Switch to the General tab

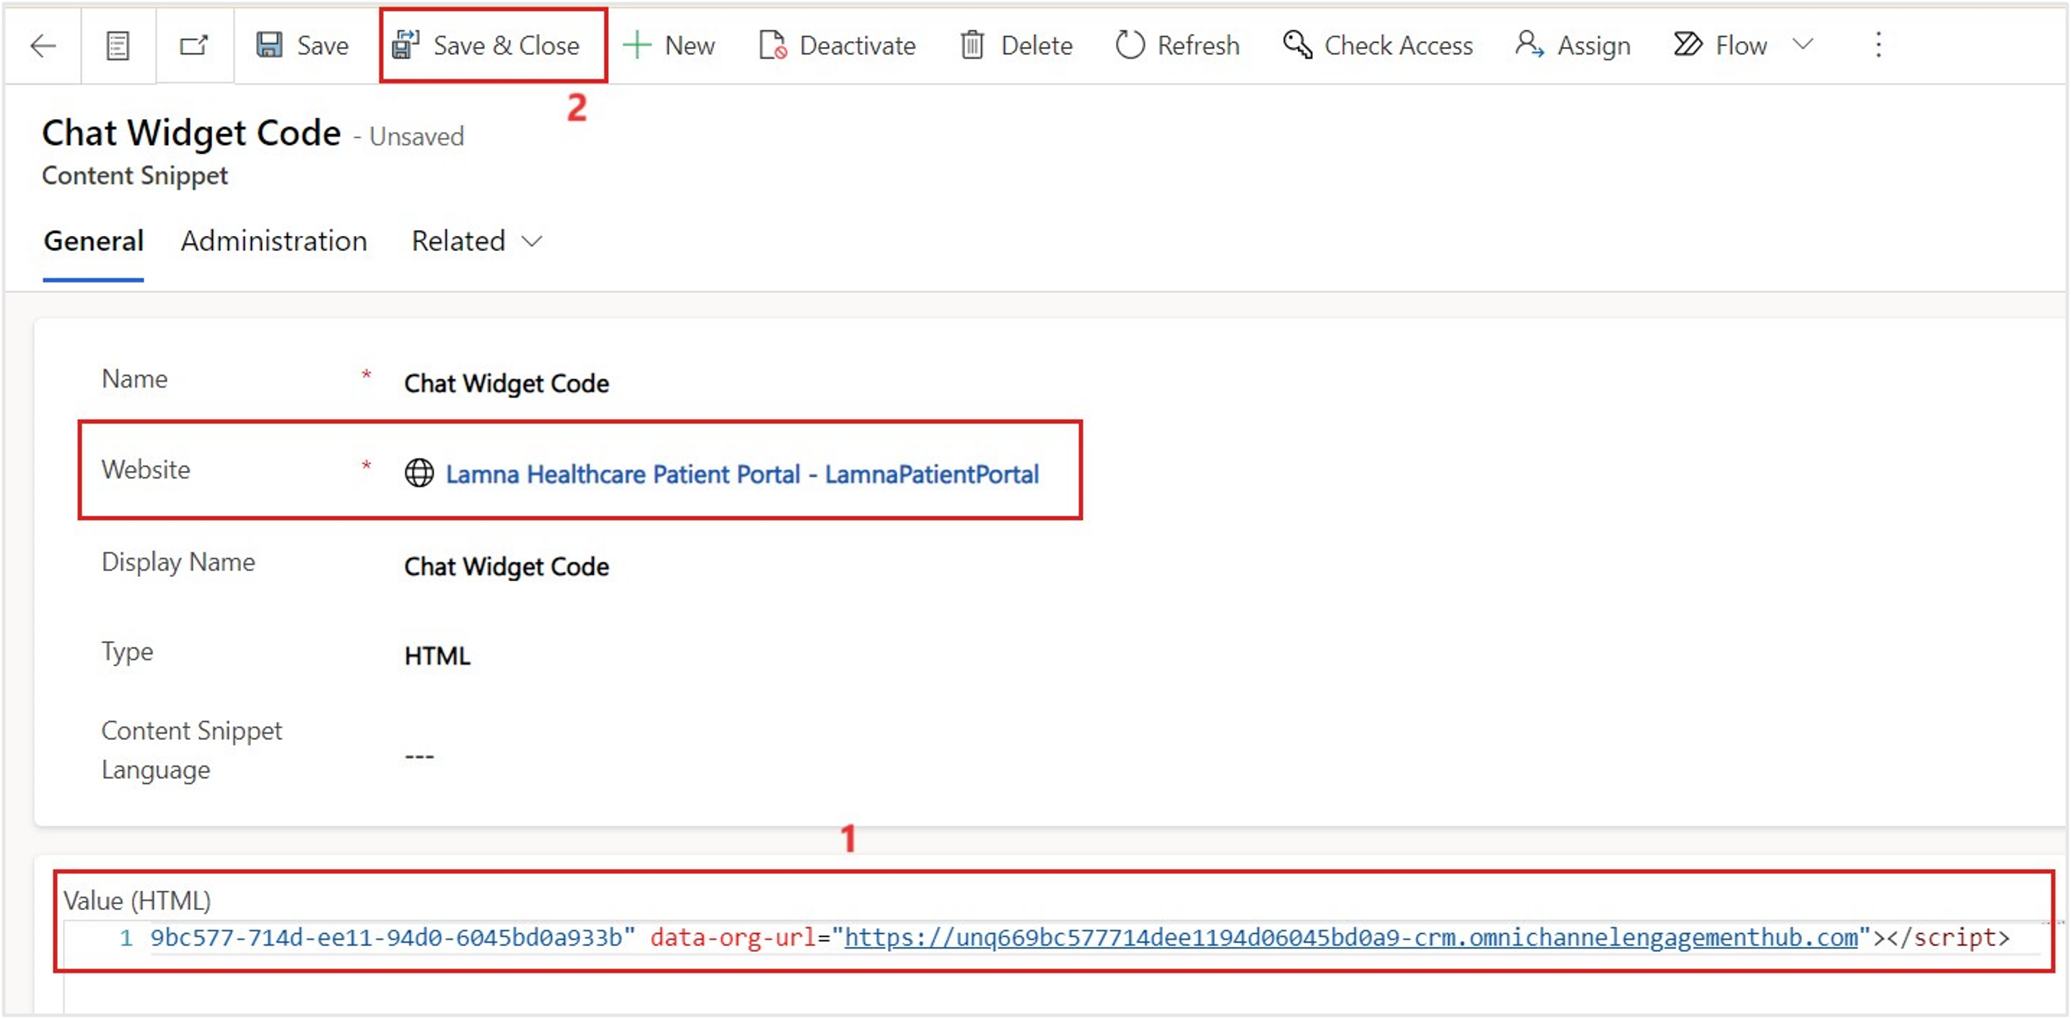pos(94,241)
